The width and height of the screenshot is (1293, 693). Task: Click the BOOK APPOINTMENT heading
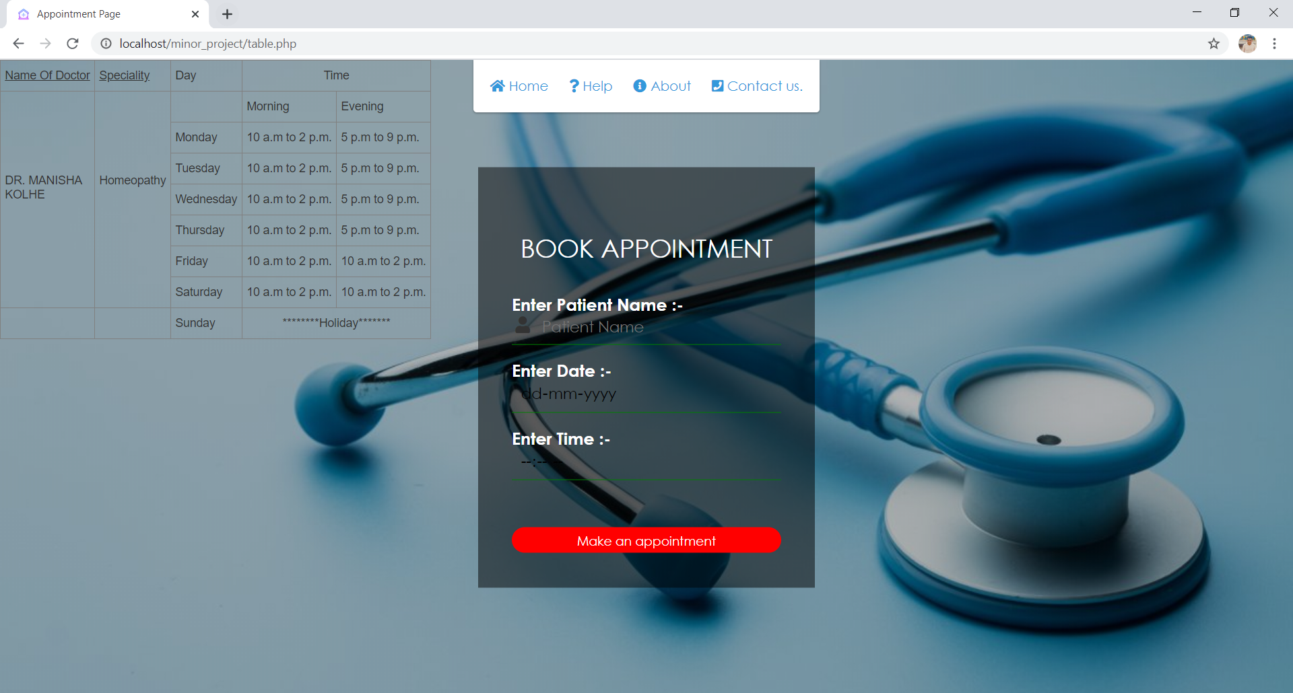[646, 249]
